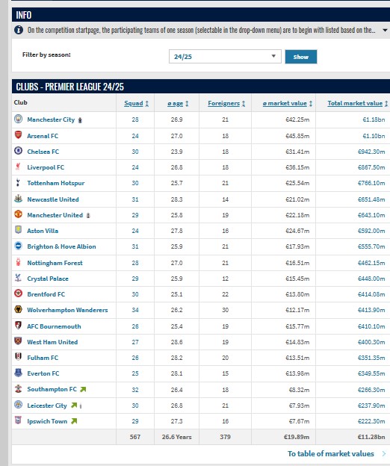Open the Chelsea FC club link
Screen dimensions: 390x466
[43, 152]
